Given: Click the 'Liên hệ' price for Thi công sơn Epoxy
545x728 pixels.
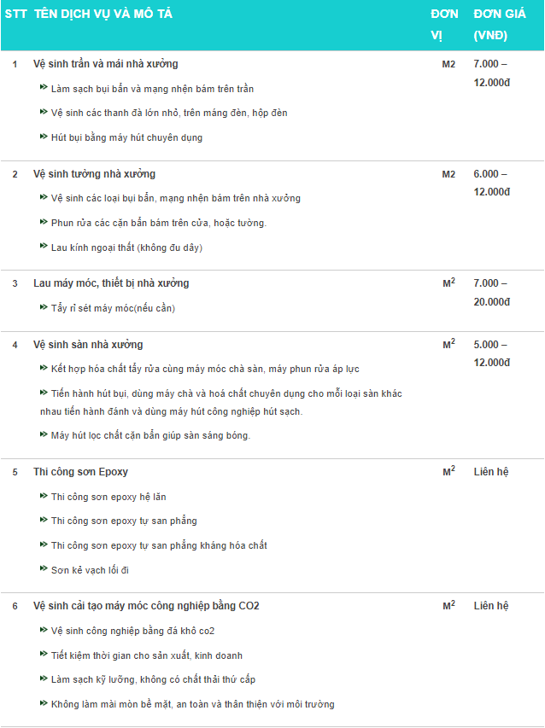Looking at the screenshot, I should (x=491, y=472).
